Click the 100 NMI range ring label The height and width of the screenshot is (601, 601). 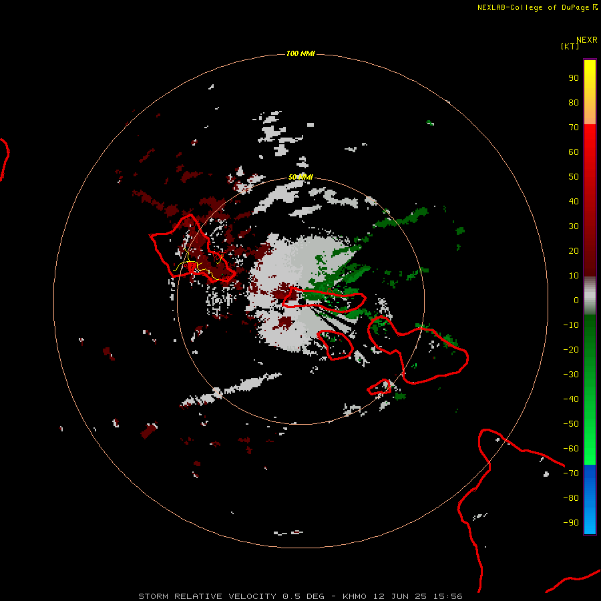pyautogui.click(x=300, y=53)
